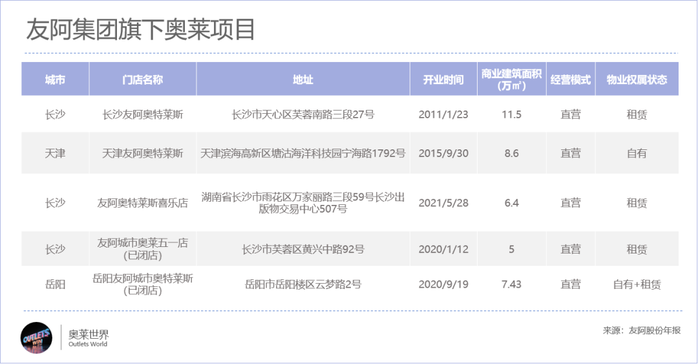Viewport: 698px width, 364px height.
Task: Select address 长沙市天心区芙蓉南路三段27号
Action: (303, 114)
